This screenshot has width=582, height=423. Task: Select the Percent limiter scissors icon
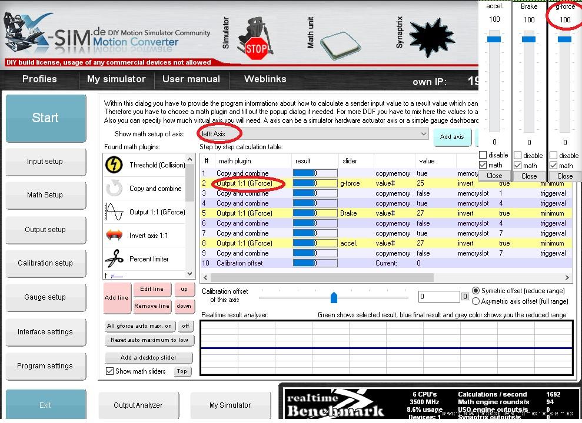click(x=114, y=259)
